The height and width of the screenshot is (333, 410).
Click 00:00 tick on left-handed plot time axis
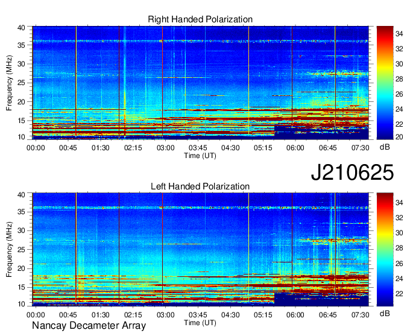point(36,315)
